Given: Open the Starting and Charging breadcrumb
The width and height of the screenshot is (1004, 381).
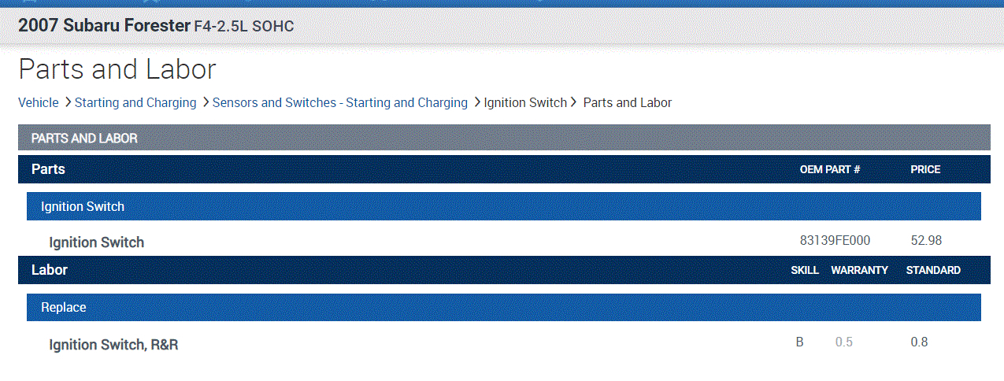Looking at the screenshot, I should (x=135, y=102).
